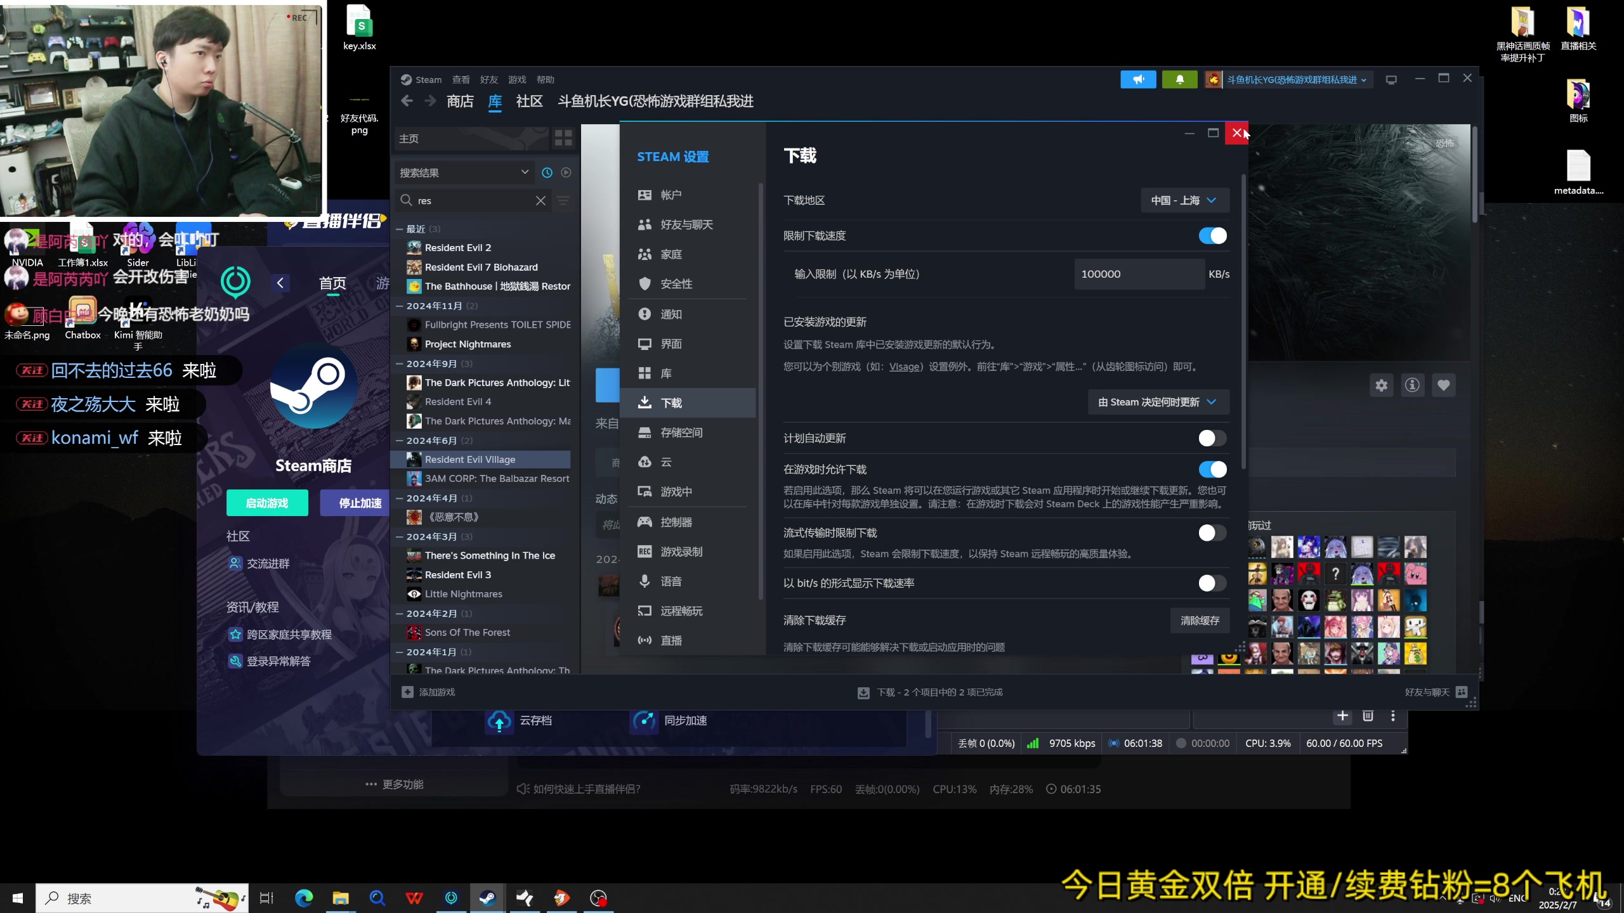Open 家庭 family settings icon

[645, 254]
